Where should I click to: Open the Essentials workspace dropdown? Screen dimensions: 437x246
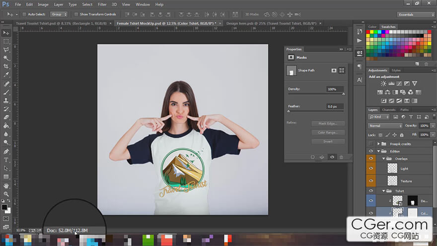coord(416,14)
